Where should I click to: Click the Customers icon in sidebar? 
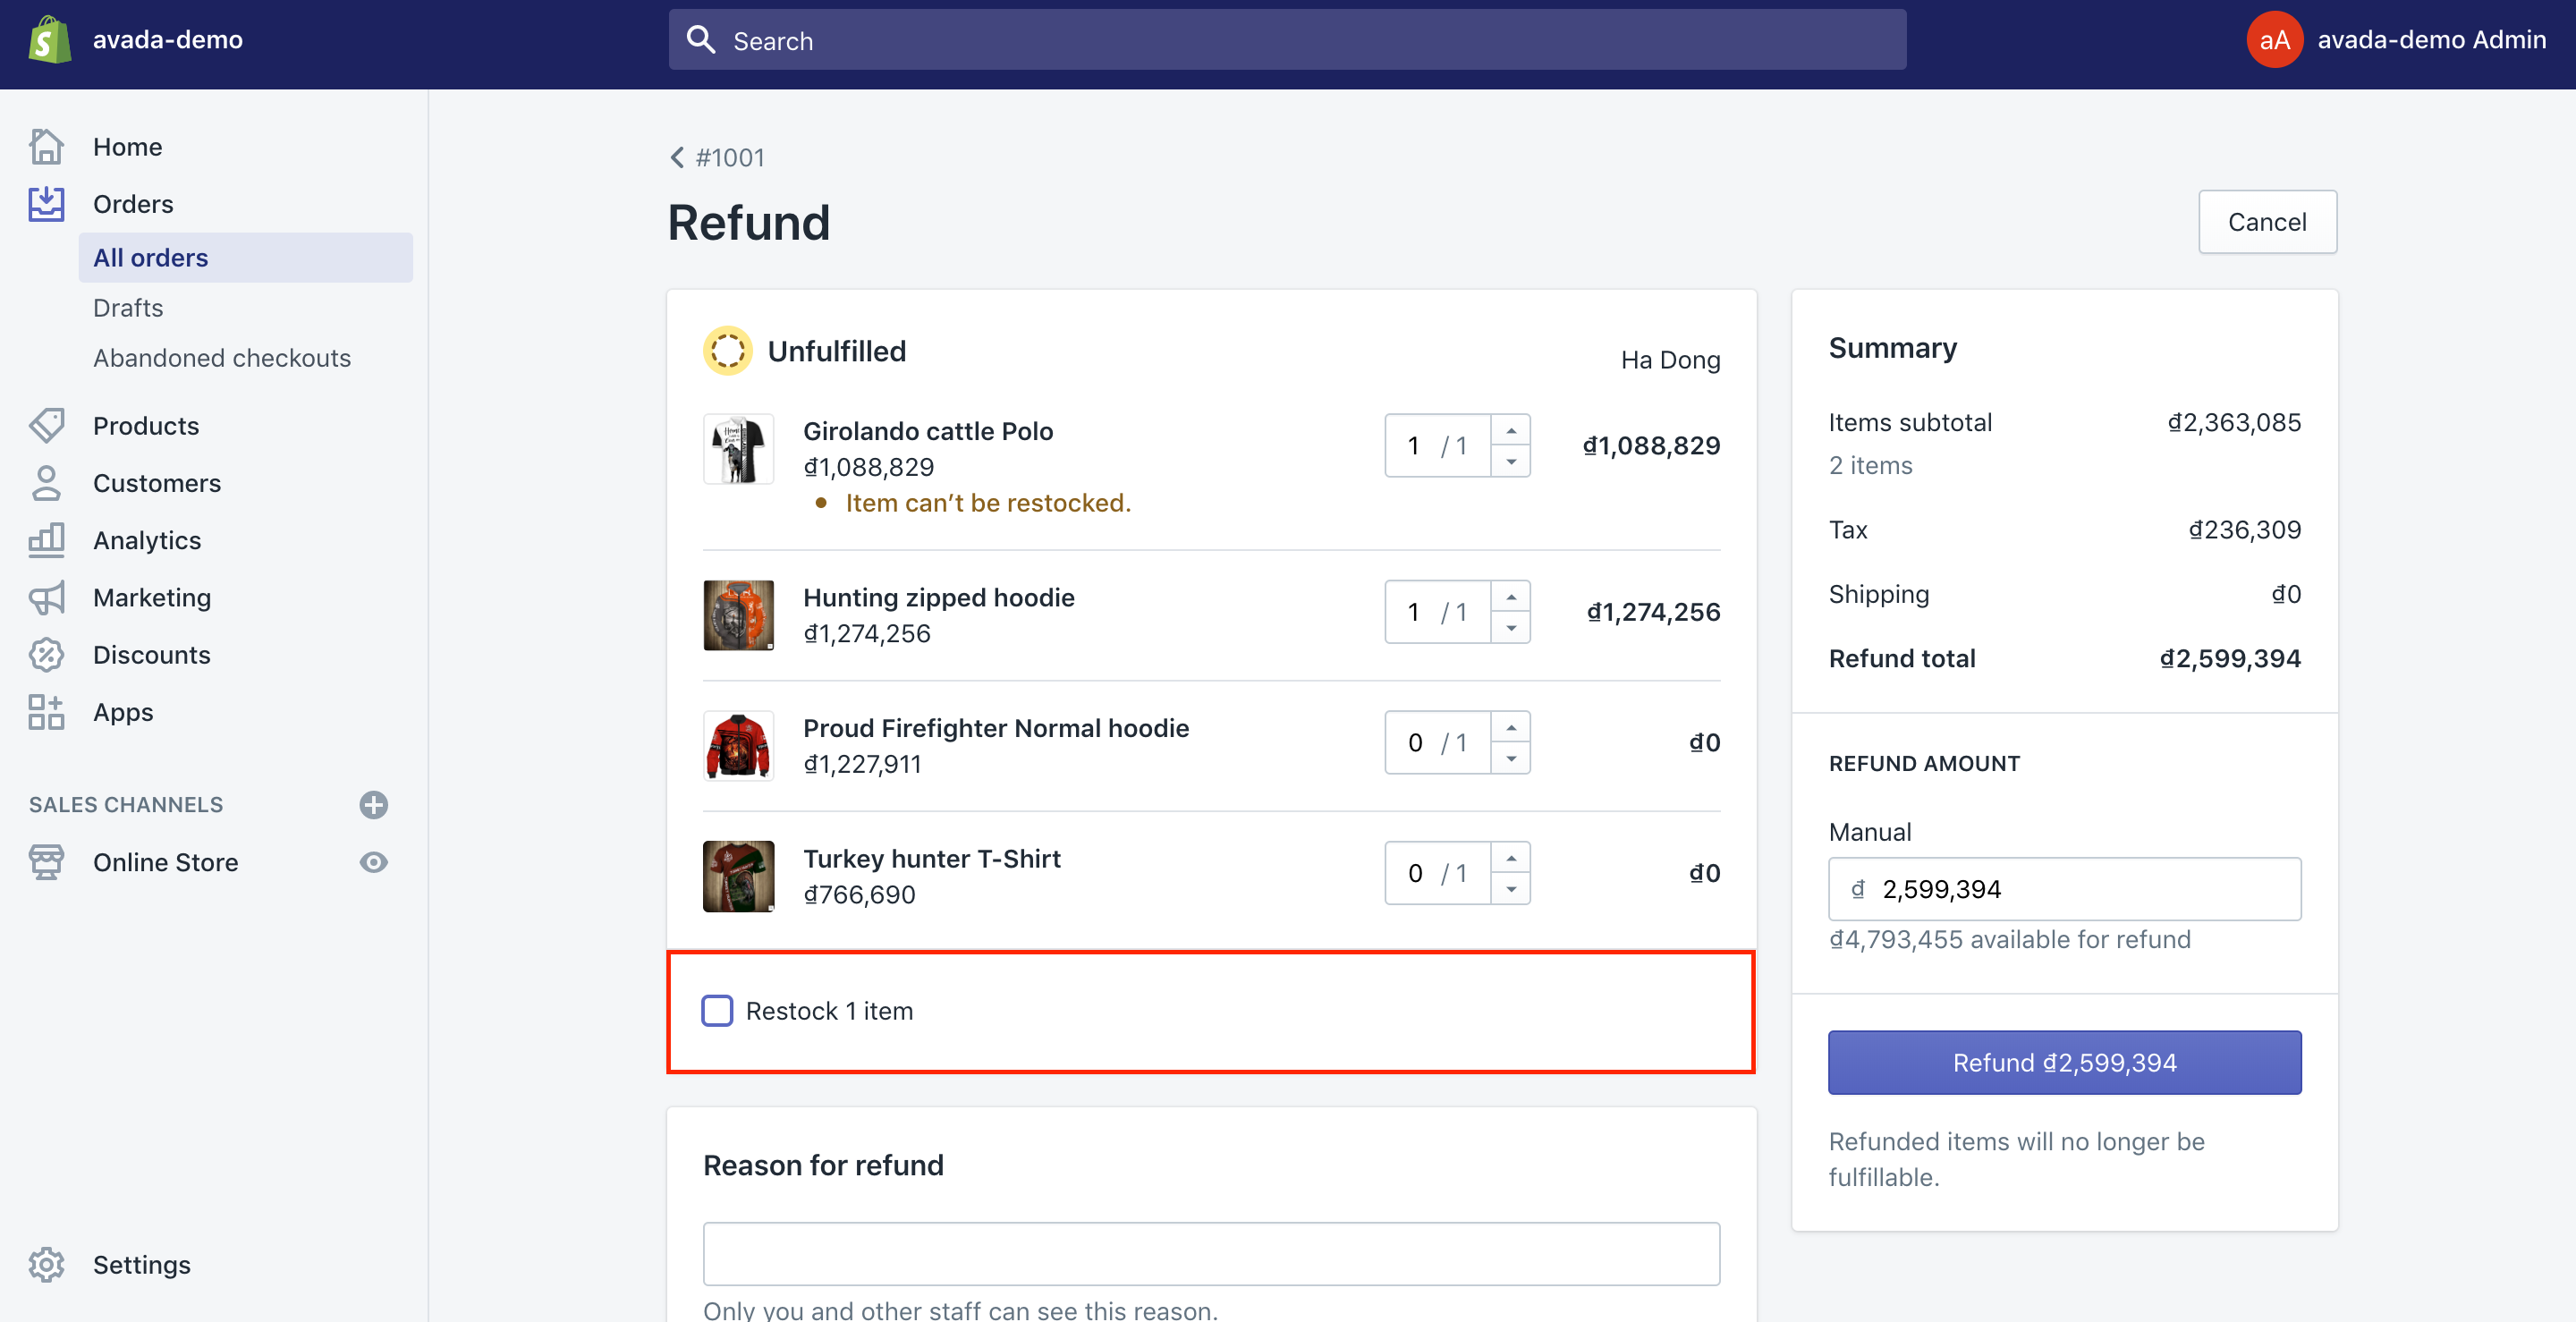(x=46, y=480)
